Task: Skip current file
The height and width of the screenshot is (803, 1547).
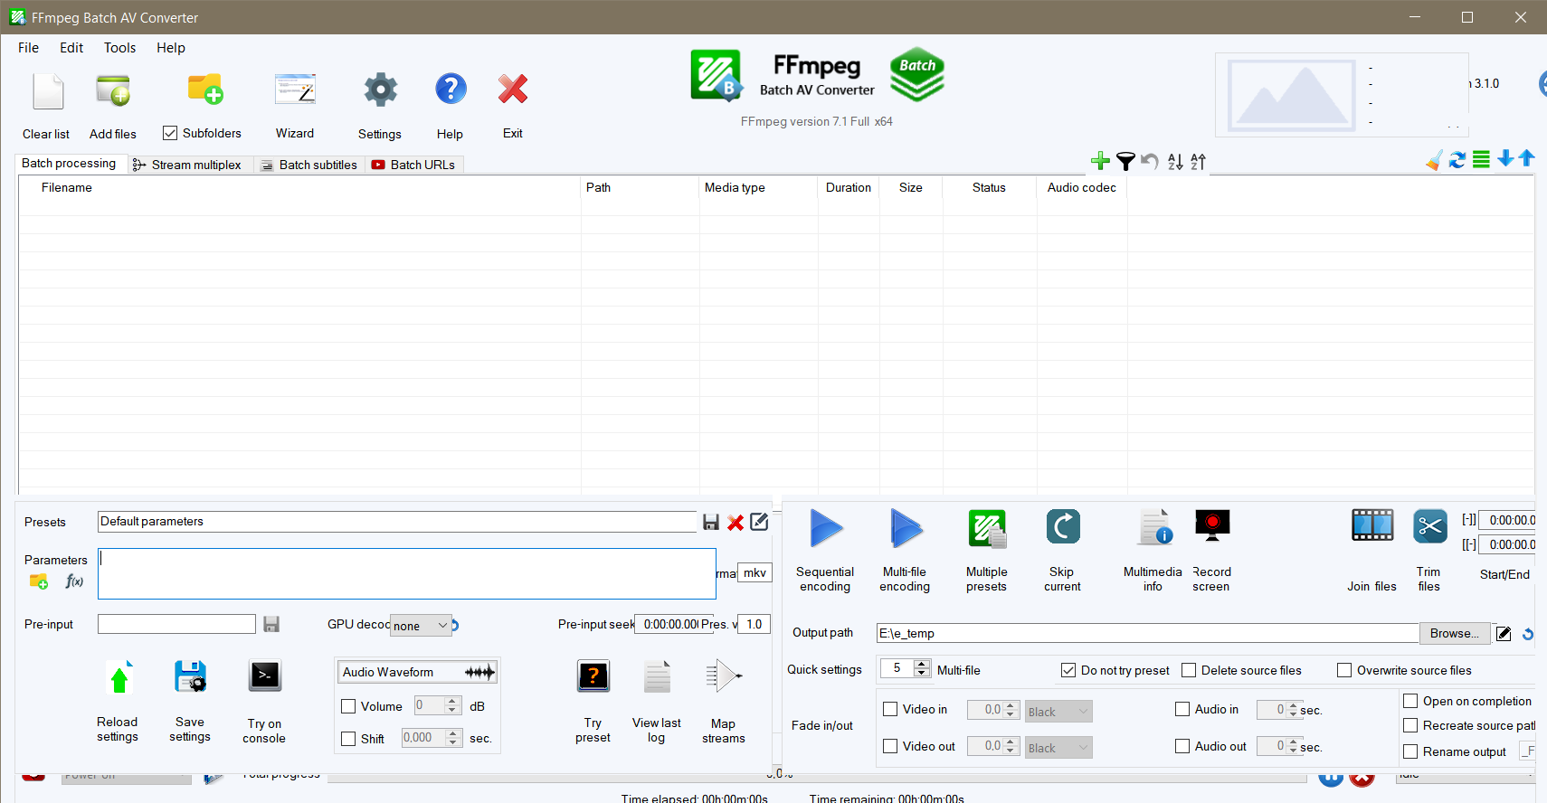Action: (x=1063, y=527)
